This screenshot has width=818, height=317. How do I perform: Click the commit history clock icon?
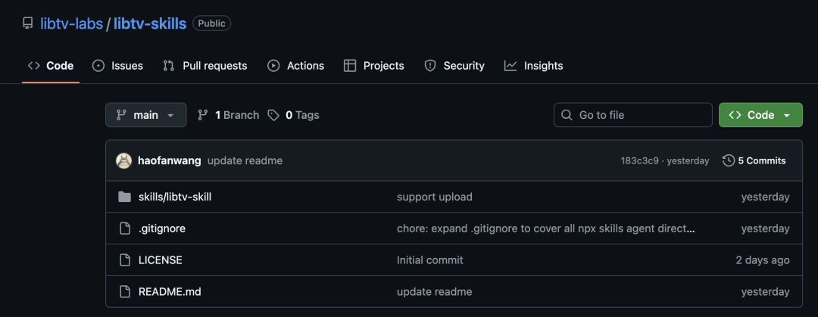729,160
